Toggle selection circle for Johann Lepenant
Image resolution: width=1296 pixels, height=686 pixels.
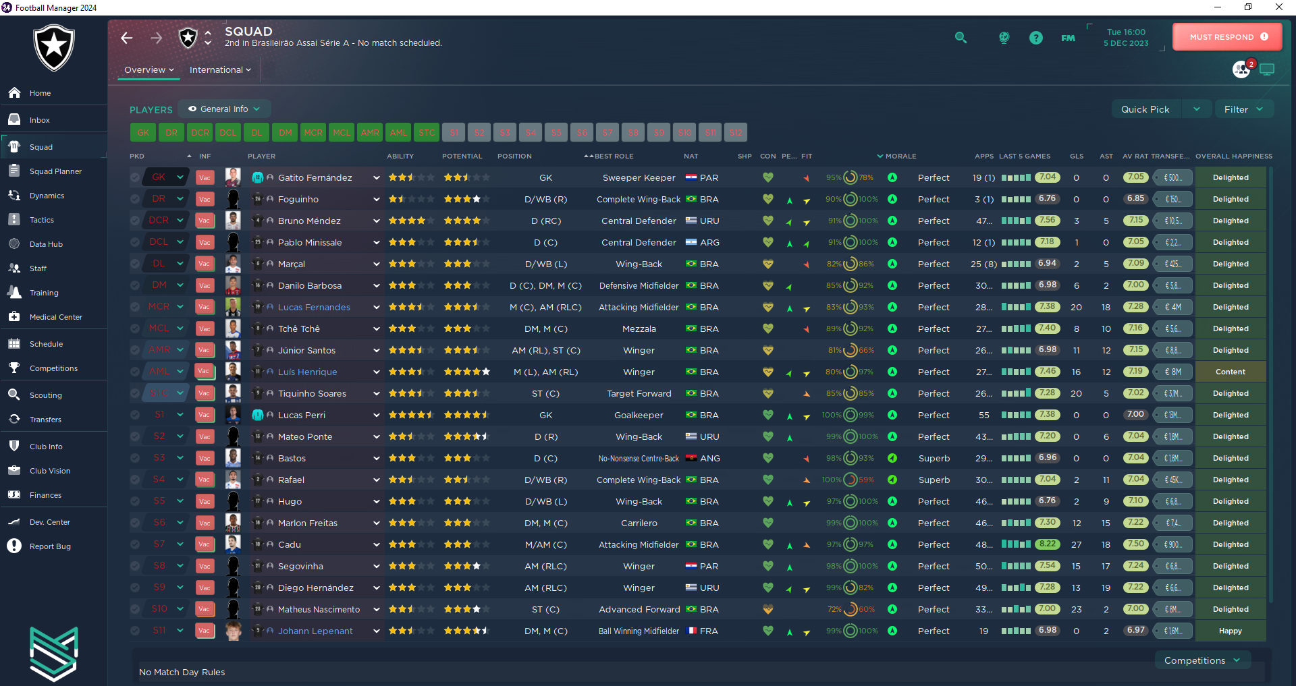tap(135, 631)
